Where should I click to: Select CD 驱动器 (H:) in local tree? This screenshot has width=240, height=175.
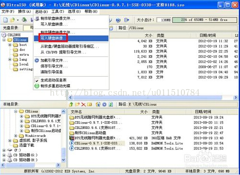click(25, 160)
